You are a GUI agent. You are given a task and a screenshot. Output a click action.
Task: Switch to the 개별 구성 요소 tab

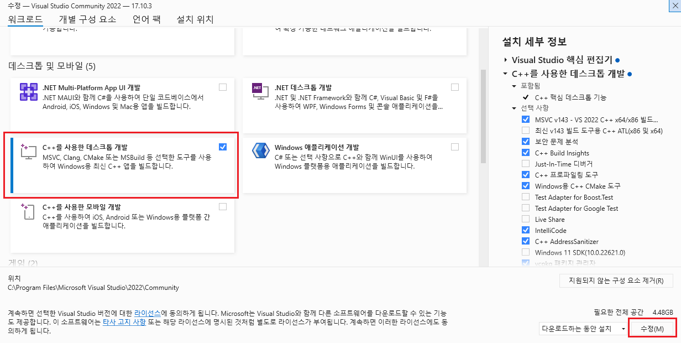click(87, 19)
